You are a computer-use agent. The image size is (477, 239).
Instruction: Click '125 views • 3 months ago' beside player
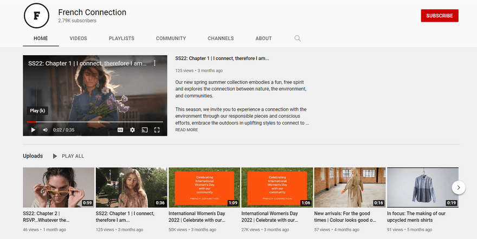click(199, 71)
